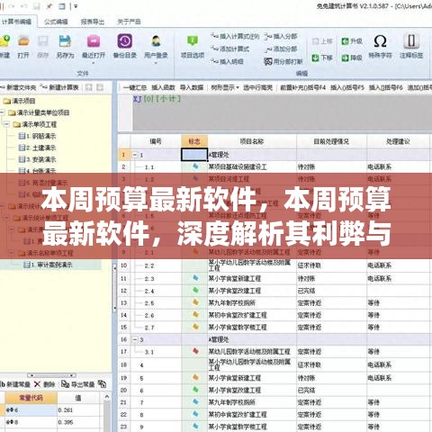Switch to the 计算书编辑 tab
The width and height of the screenshot is (432, 432).
[x=17, y=22]
